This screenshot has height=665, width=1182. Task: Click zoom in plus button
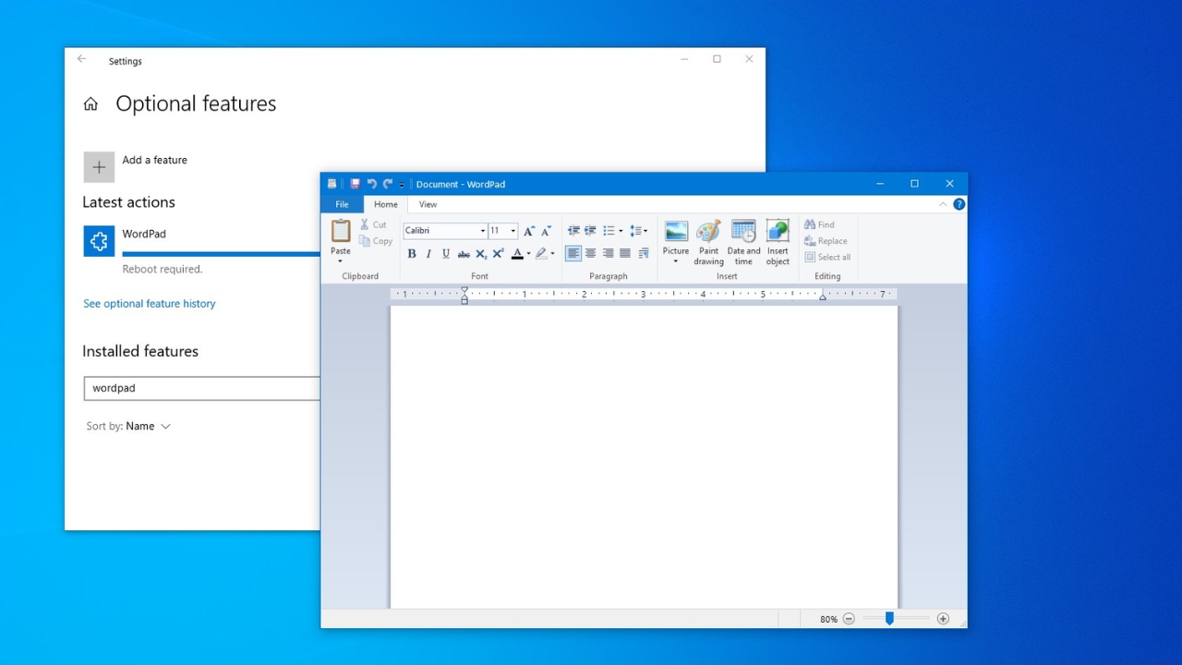[x=943, y=619]
